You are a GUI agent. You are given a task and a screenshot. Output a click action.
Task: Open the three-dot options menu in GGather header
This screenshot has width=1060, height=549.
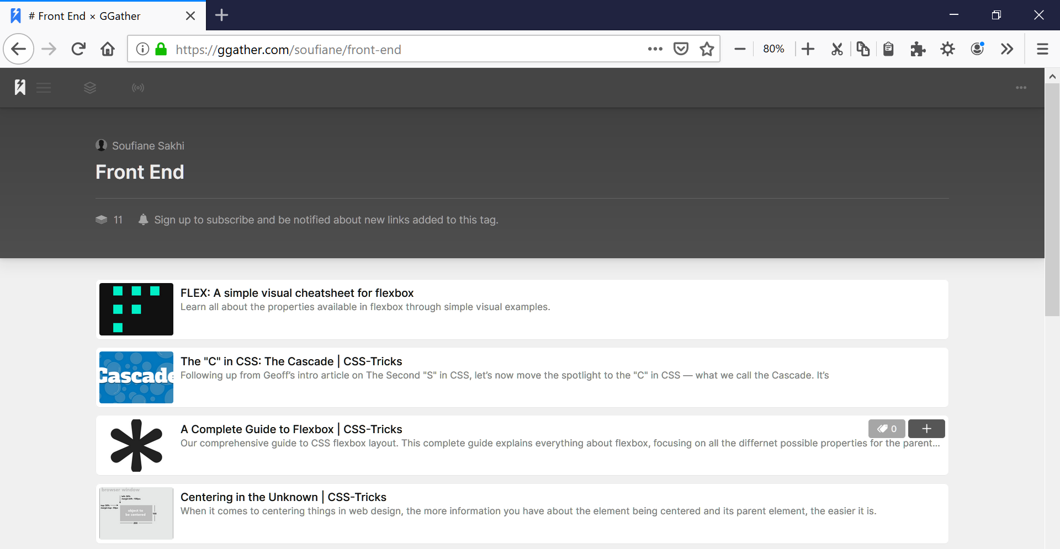pos(1021,88)
